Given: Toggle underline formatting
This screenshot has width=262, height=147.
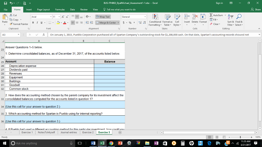Looking at the screenshot, I should [41, 22].
